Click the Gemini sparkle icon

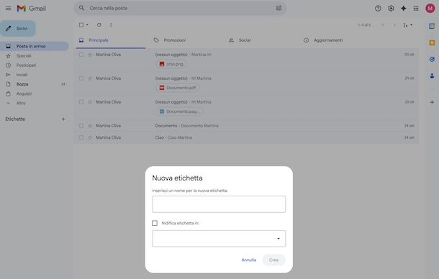(x=404, y=9)
